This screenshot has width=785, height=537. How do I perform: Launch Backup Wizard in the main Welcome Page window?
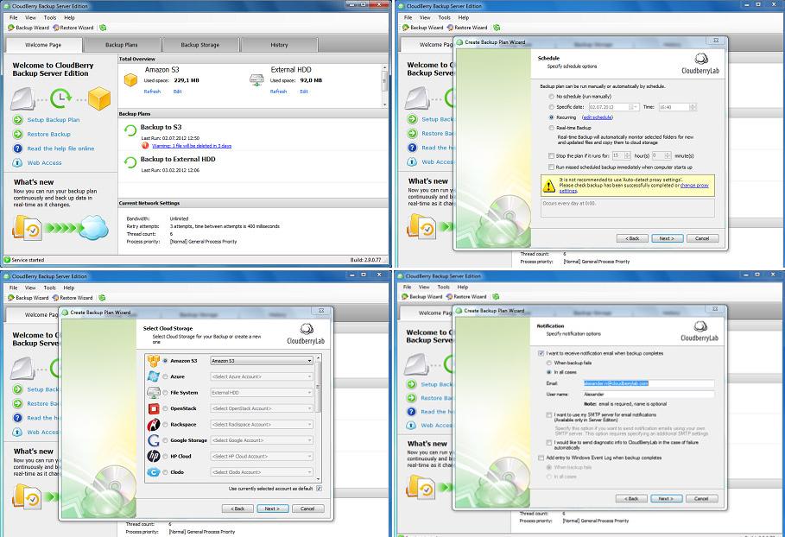point(28,28)
